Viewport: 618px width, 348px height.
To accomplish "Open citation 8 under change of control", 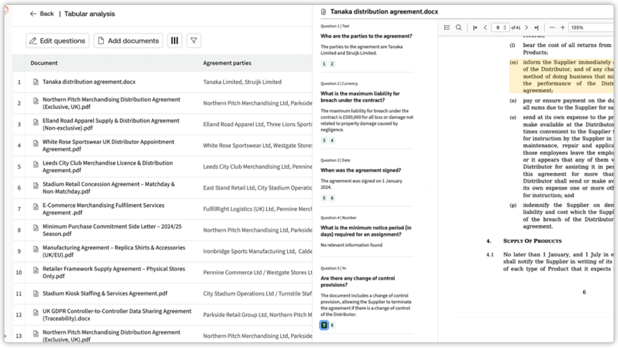I will 332,325.
